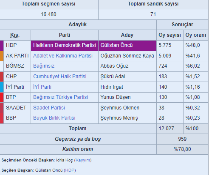Click the Kayyım link
This screenshot has width=209, height=175.
(x=83, y=160)
